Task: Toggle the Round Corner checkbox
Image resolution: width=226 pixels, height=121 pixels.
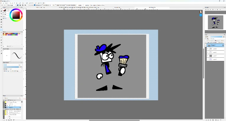Action: click(x=43, y=5)
